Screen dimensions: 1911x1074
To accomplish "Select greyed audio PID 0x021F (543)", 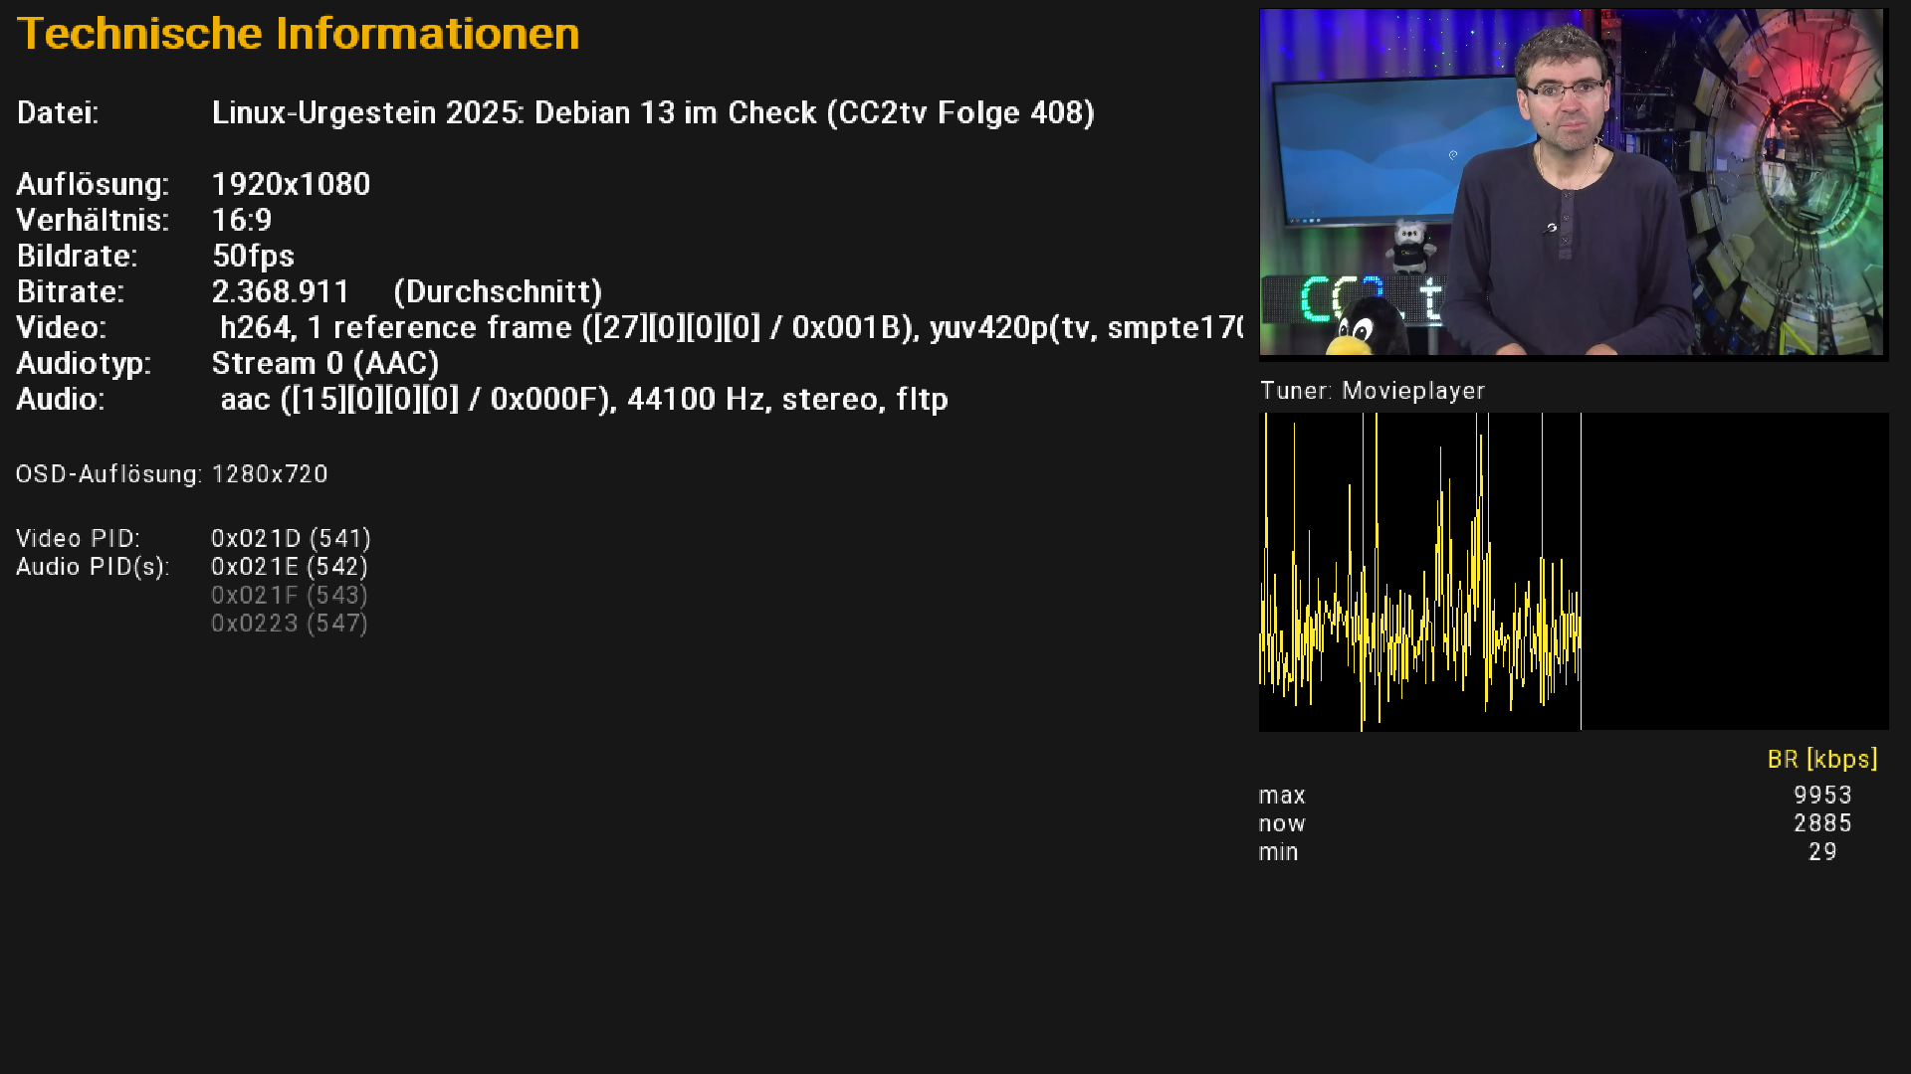I will pyautogui.click(x=289, y=595).
